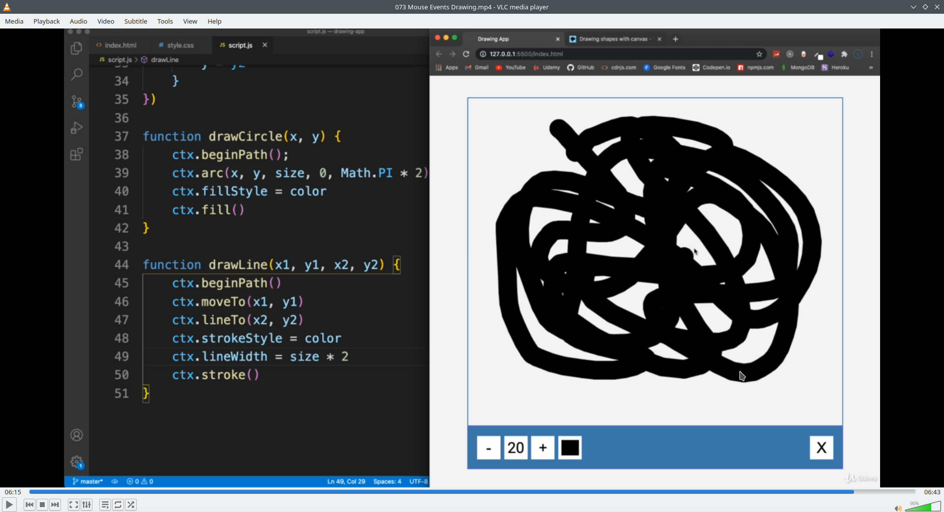The height and width of the screenshot is (512, 944).
Task: Toggle loop playback mode
Action: point(118,505)
